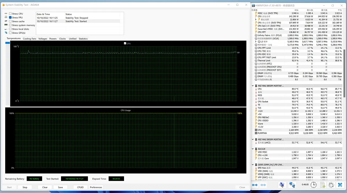The image size is (347, 193).
Task: Select the Stability Test: Stopped log row
Action: (x=78, y=18)
